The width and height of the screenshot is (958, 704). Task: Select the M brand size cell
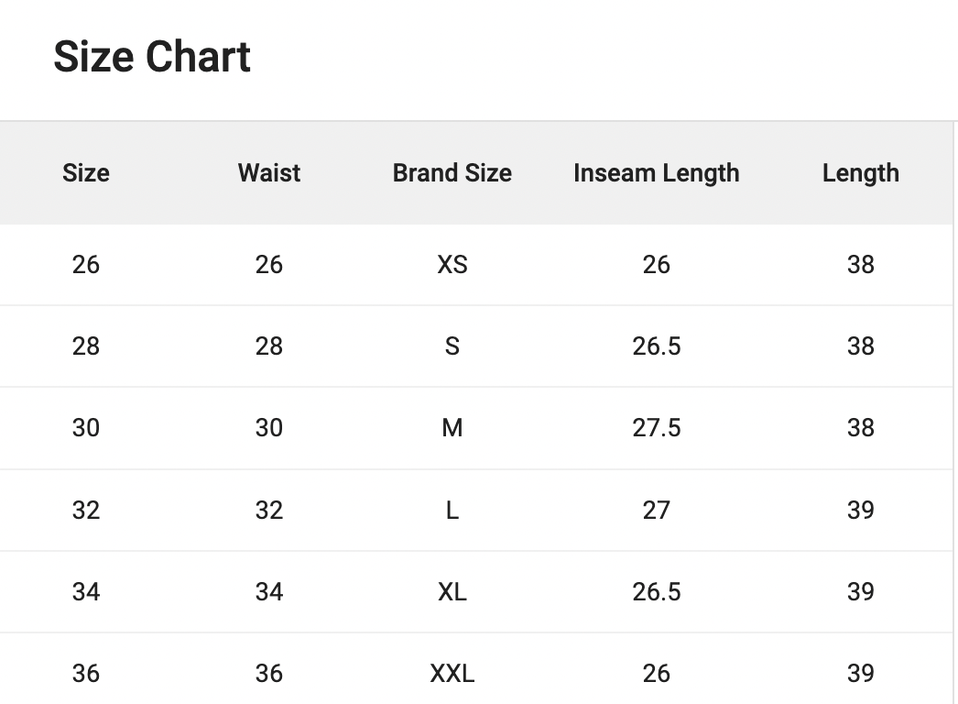click(x=452, y=428)
